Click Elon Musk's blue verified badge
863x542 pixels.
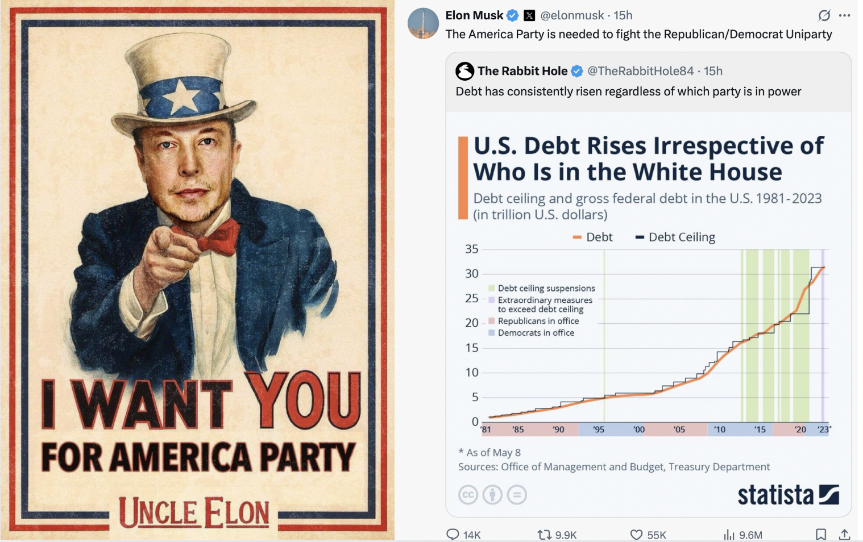(512, 15)
